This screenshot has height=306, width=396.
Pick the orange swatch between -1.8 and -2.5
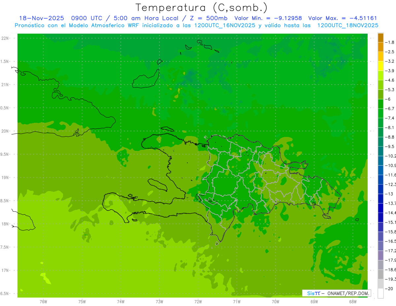[380, 47]
